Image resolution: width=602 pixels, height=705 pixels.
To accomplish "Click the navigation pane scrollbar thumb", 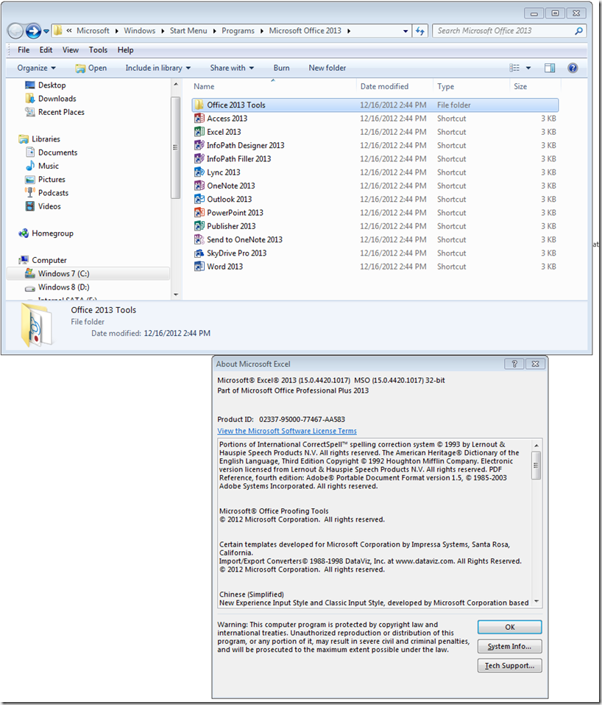I will click(175, 147).
